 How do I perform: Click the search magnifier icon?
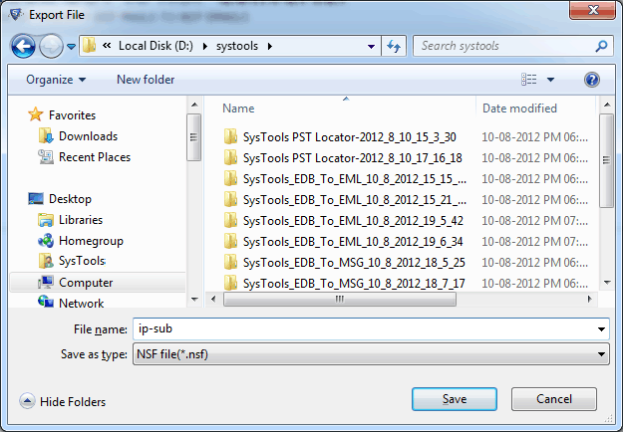pos(601,46)
